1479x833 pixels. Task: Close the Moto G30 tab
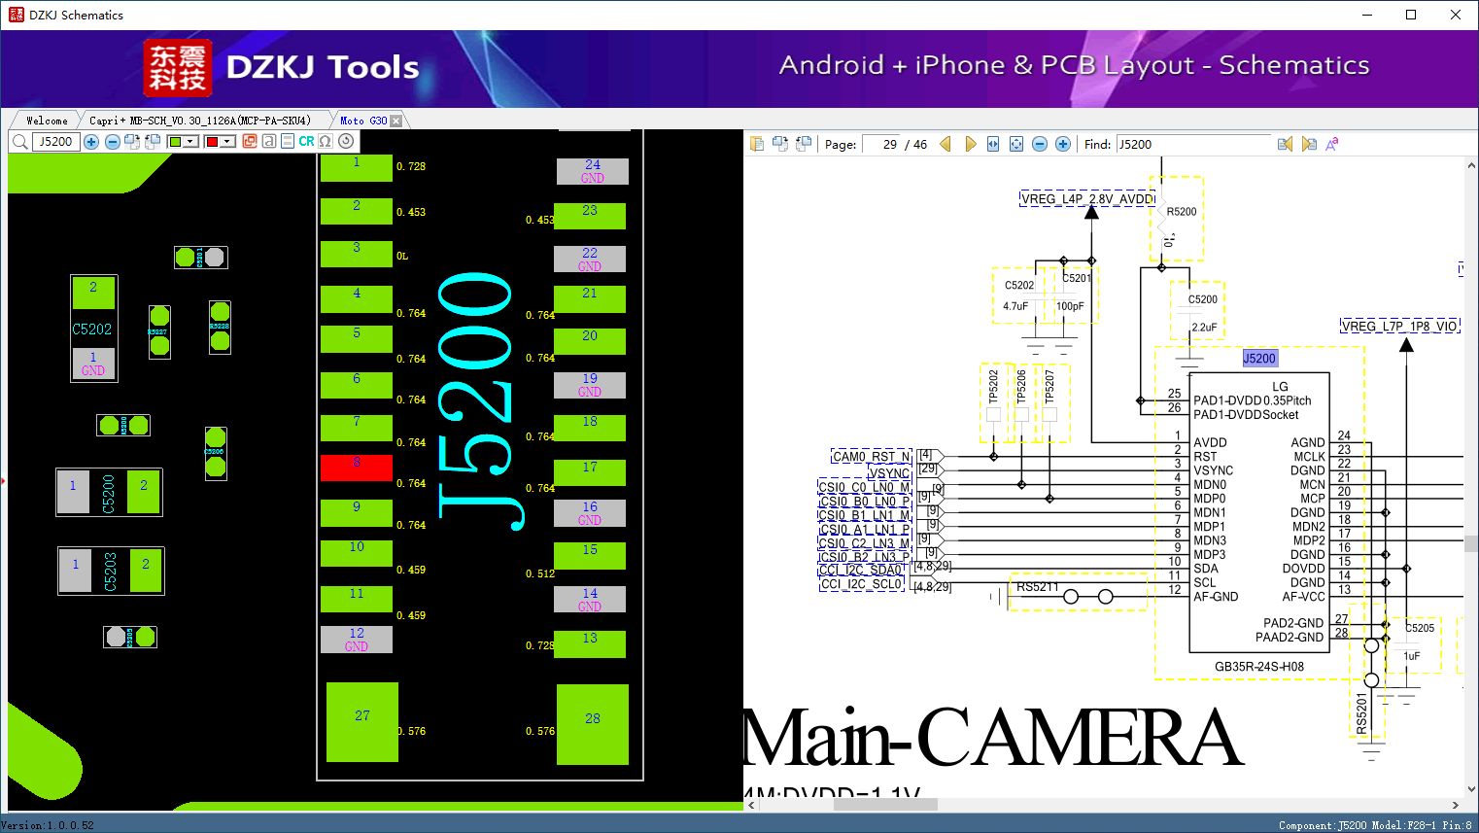pyautogui.click(x=396, y=121)
